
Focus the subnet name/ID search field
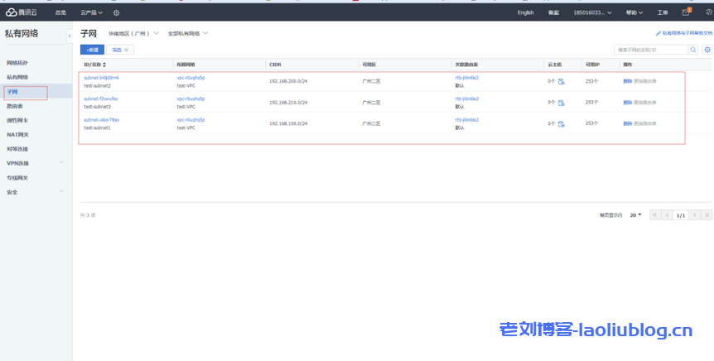click(x=651, y=50)
